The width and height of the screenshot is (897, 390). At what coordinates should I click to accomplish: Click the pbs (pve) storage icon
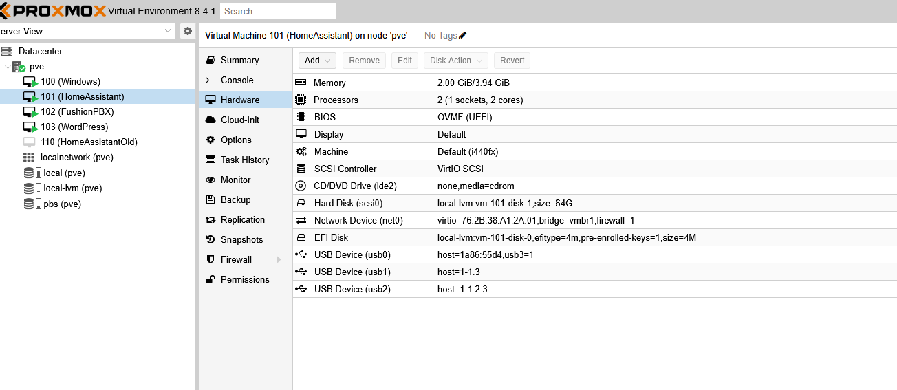[x=32, y=204]
